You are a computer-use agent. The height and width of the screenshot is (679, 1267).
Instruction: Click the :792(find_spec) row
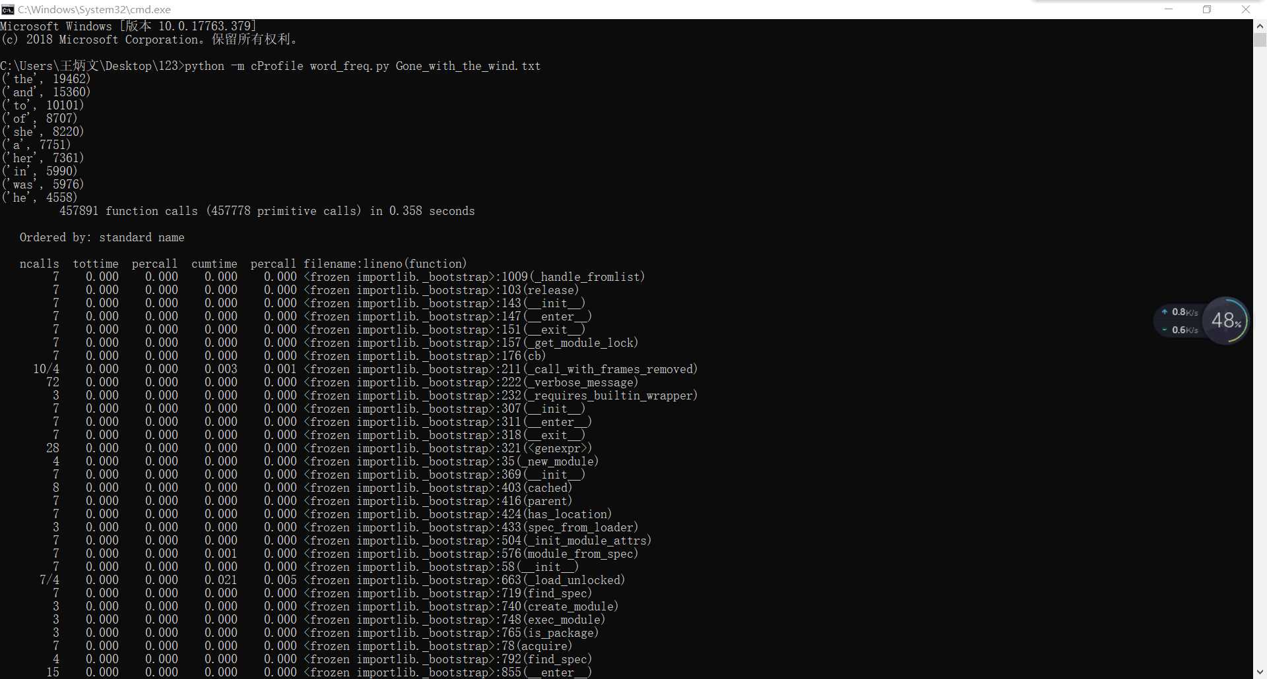point(323,659)
